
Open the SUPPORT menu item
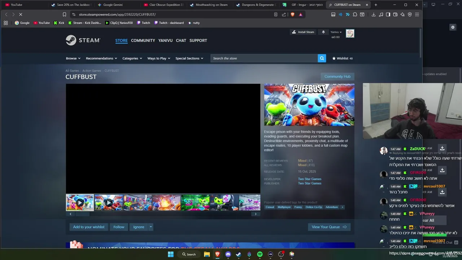tap(198, 40)
